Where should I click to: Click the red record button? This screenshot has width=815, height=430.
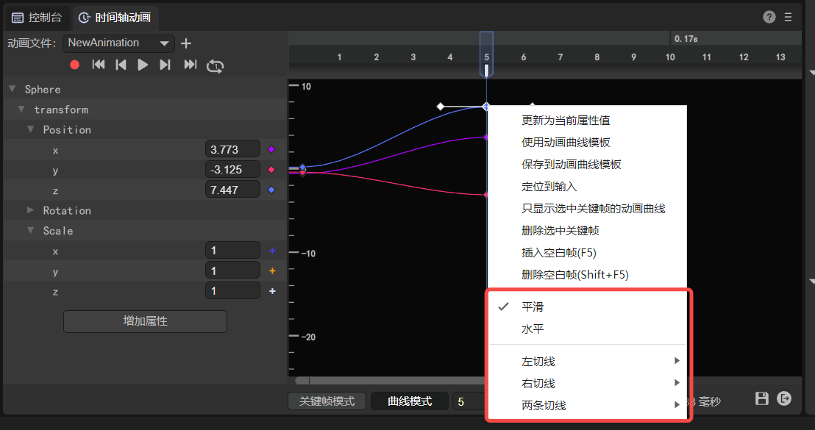74,65
